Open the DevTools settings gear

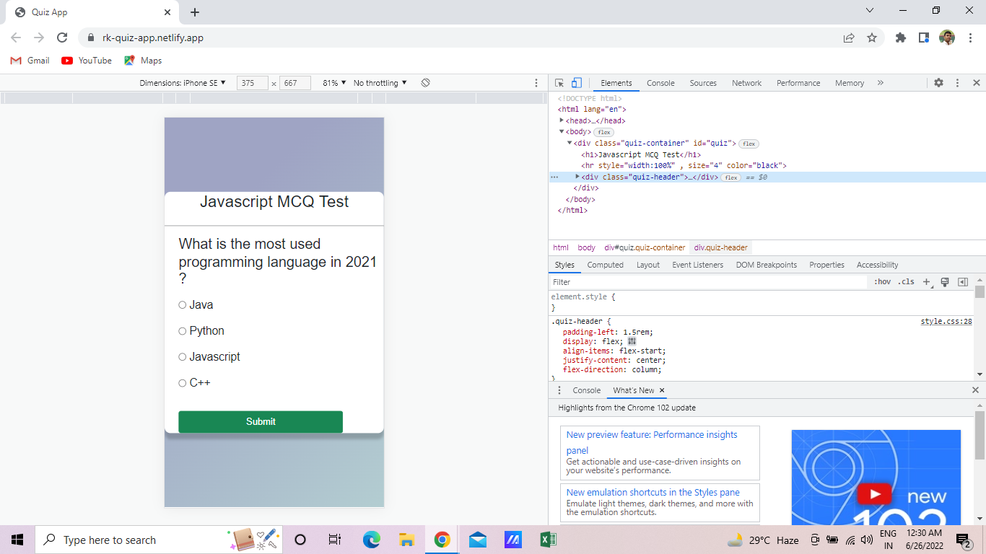tap(938, 82)
